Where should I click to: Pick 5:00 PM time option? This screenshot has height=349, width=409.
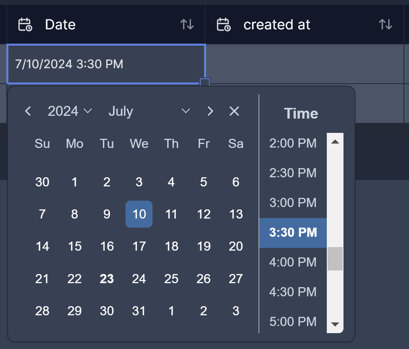point(293,321)
